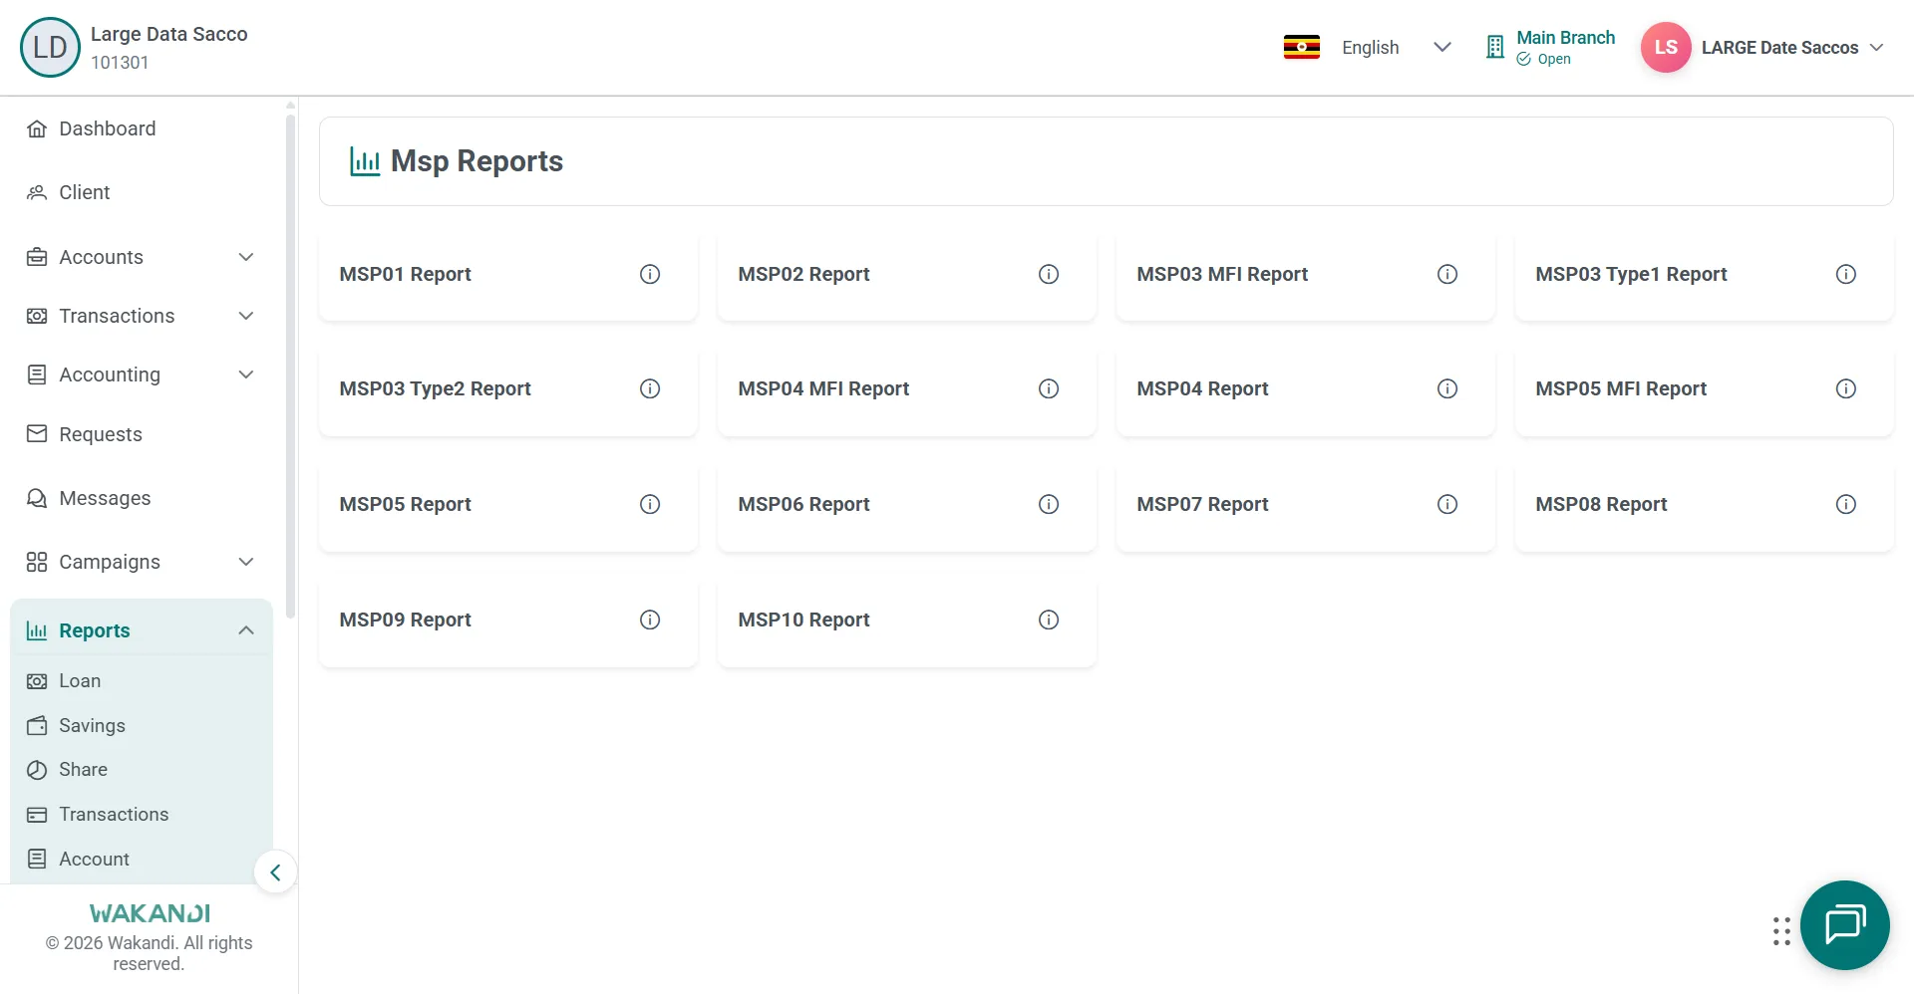Click the Campaigns grid icon
Image resolution: width=1914 pixels, height=994 pixels.
coord(37,562)
